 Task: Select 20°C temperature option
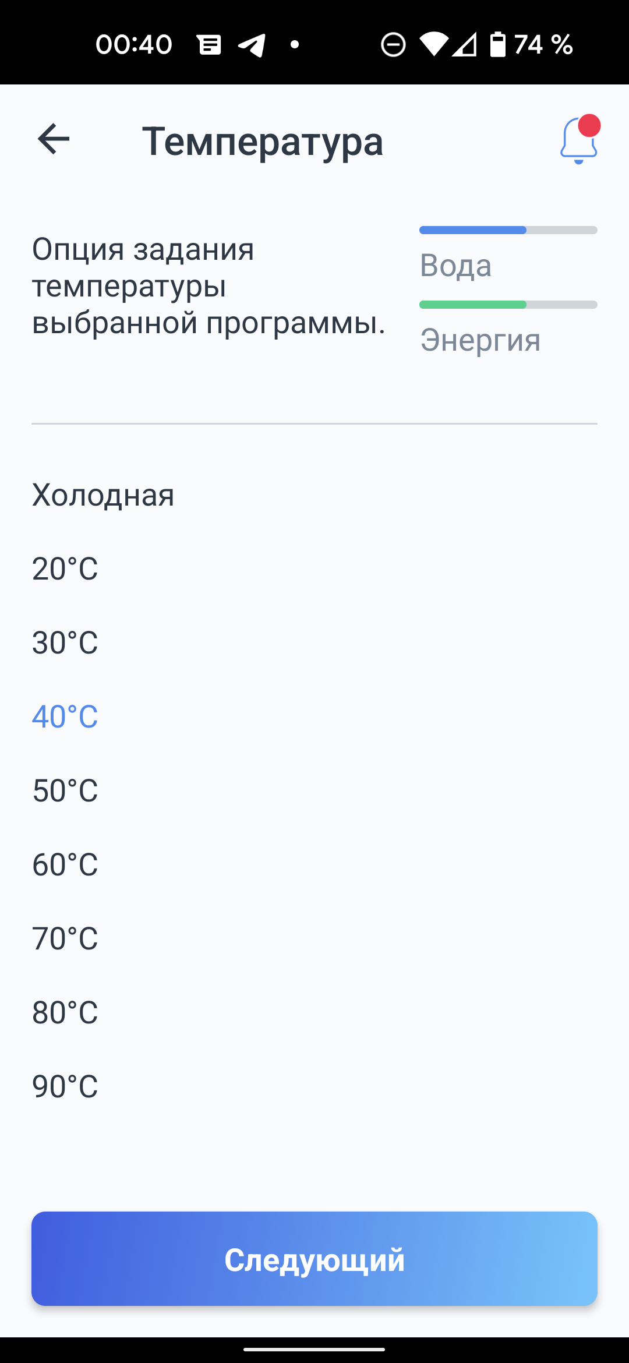[x=65, y=569]
